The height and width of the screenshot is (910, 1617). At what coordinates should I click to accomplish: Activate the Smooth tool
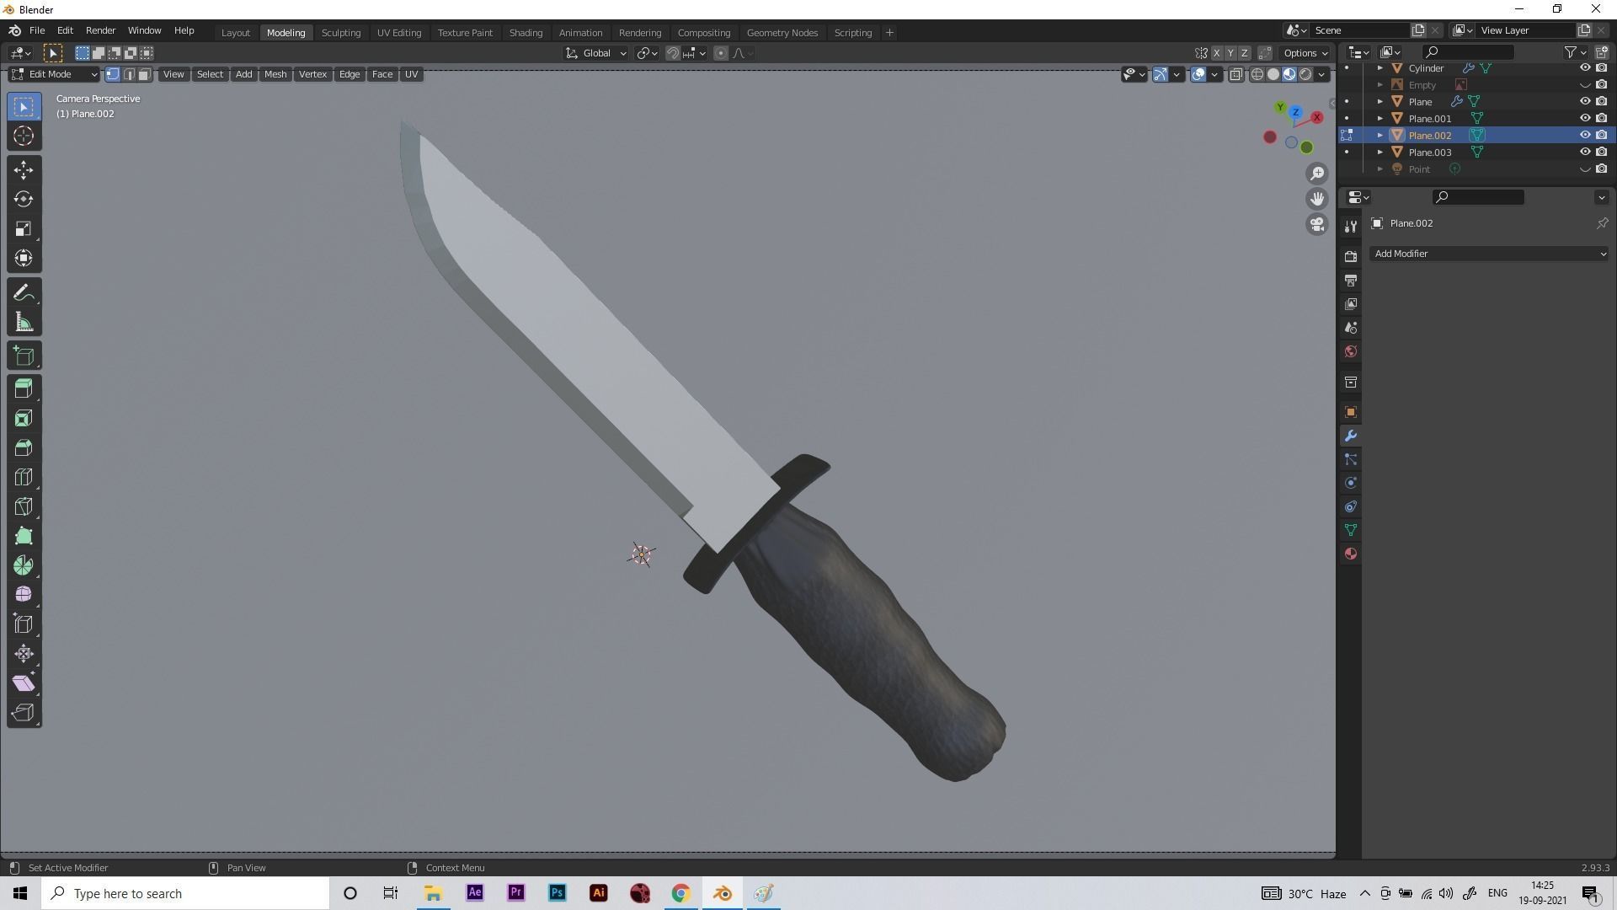click(x=24, y=595)
